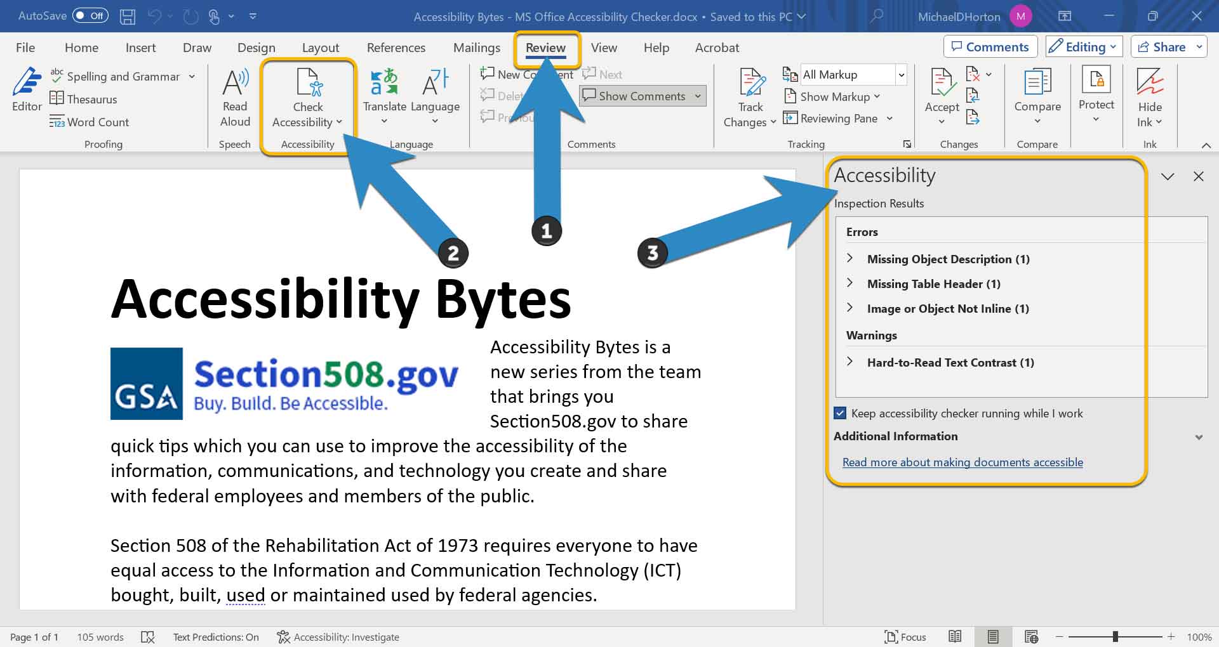1219x647 pixels.
Task: Open Focus mode
Action: click(x=905, y=637)
